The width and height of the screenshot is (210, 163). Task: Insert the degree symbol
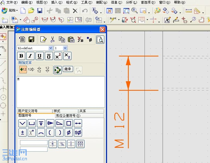(32, 133)
